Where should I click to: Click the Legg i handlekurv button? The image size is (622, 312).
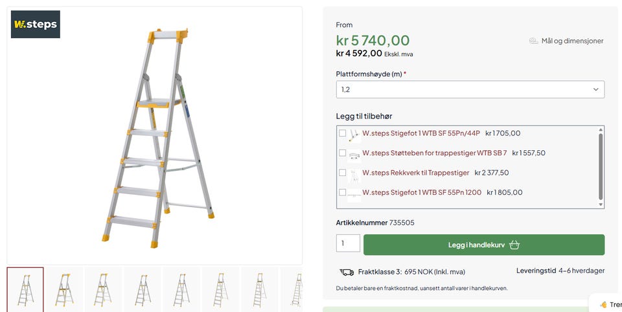click(x=484, y=245)
